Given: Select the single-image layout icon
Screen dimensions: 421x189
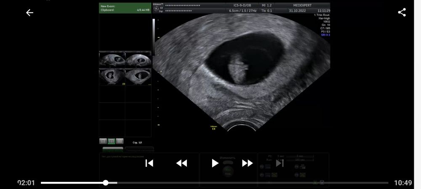Looking at the screenshot, I should click(x=103, y=141).
